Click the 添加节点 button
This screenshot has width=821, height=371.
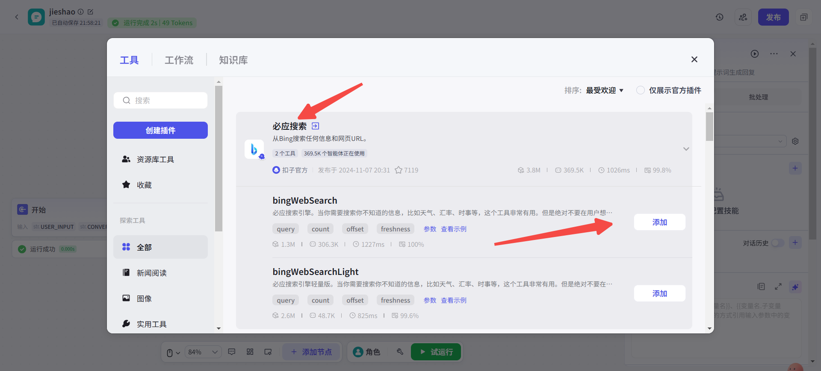(311, 352)
